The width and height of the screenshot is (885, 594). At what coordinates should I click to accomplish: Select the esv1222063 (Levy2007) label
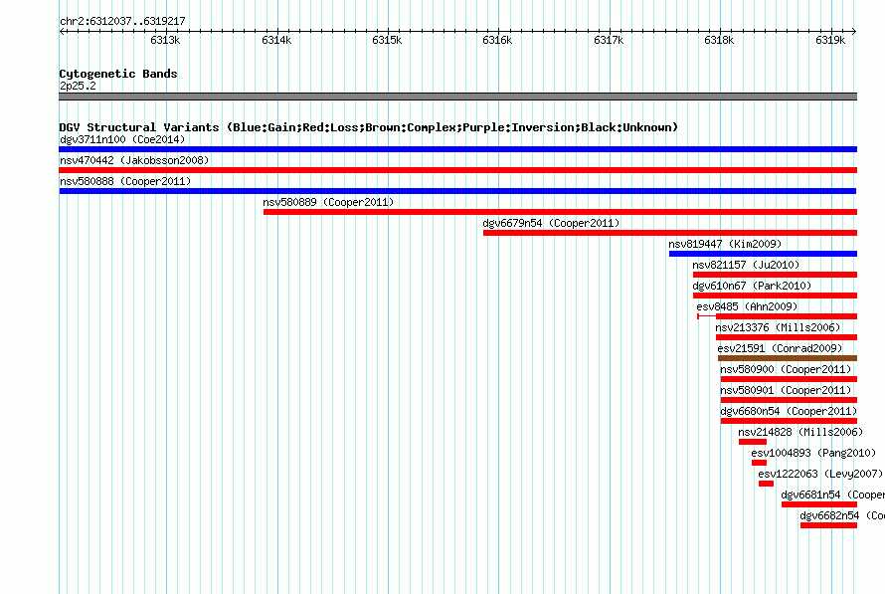(x=820, y=474)
